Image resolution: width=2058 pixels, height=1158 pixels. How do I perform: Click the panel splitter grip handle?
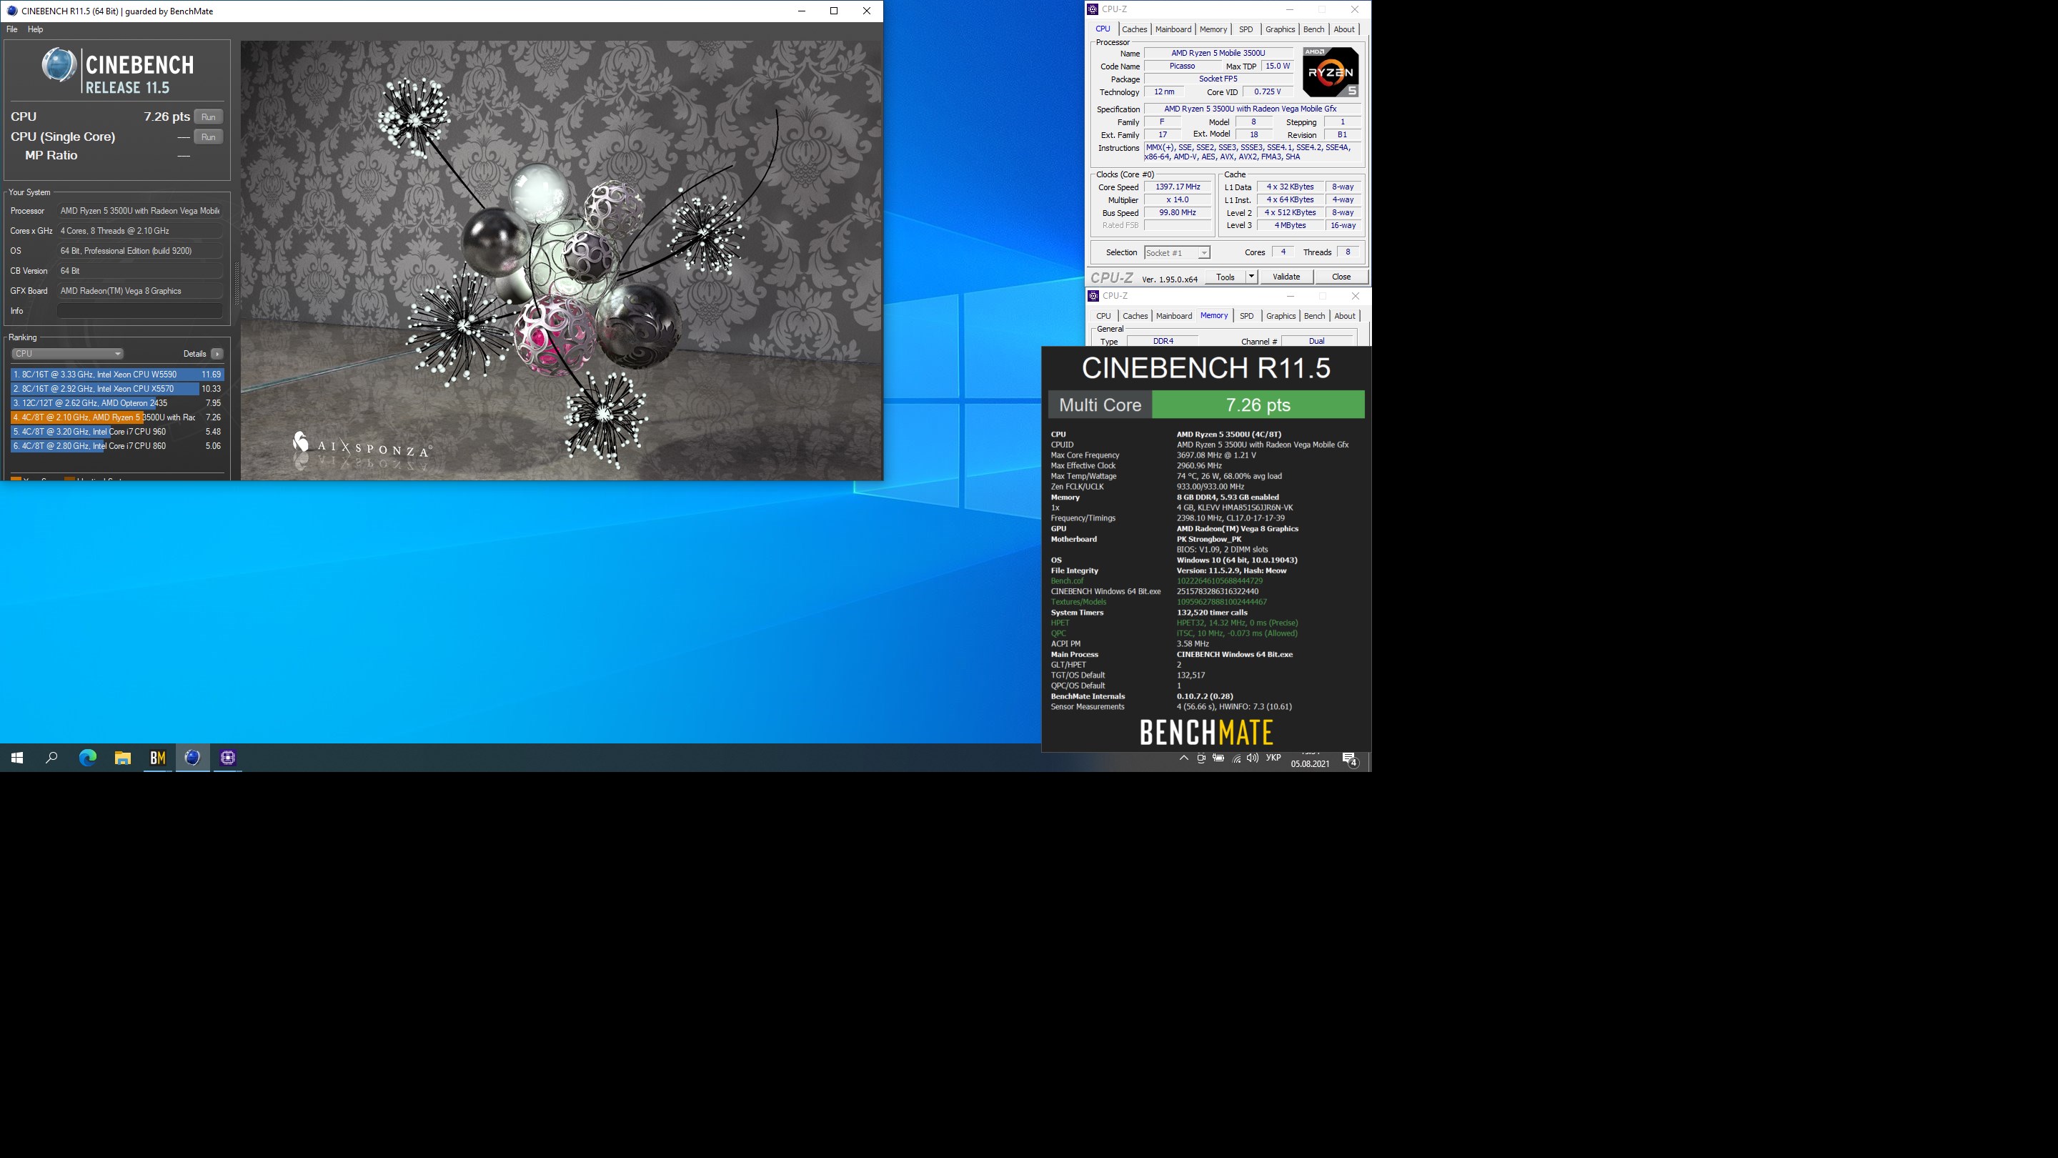[x=237, y=284]
